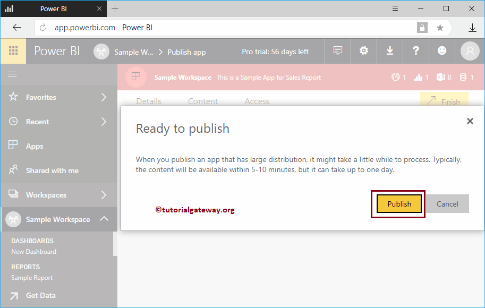
Task: Switch to the Content tab
Action: [x=203, y=101]
